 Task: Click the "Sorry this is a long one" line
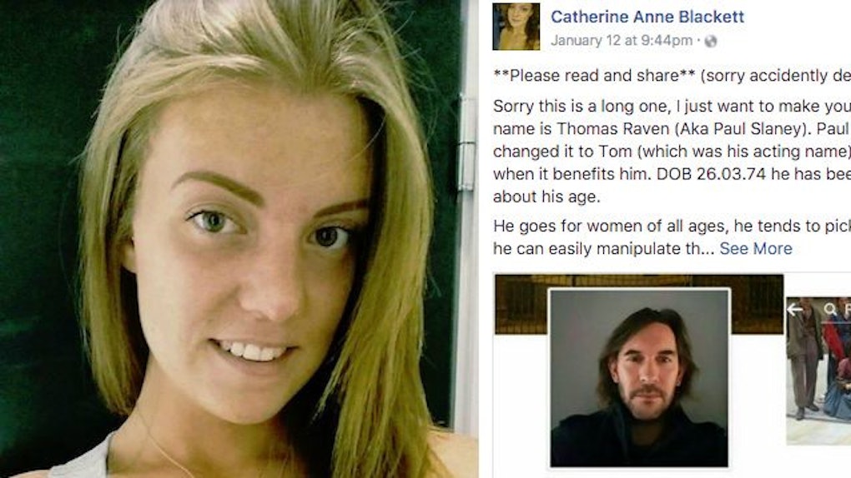(x=672, y=106)
